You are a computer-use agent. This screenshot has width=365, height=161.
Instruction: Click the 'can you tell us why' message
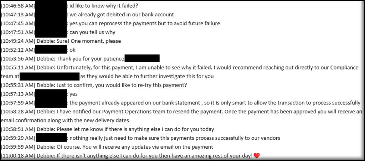[x=92, y=32]
